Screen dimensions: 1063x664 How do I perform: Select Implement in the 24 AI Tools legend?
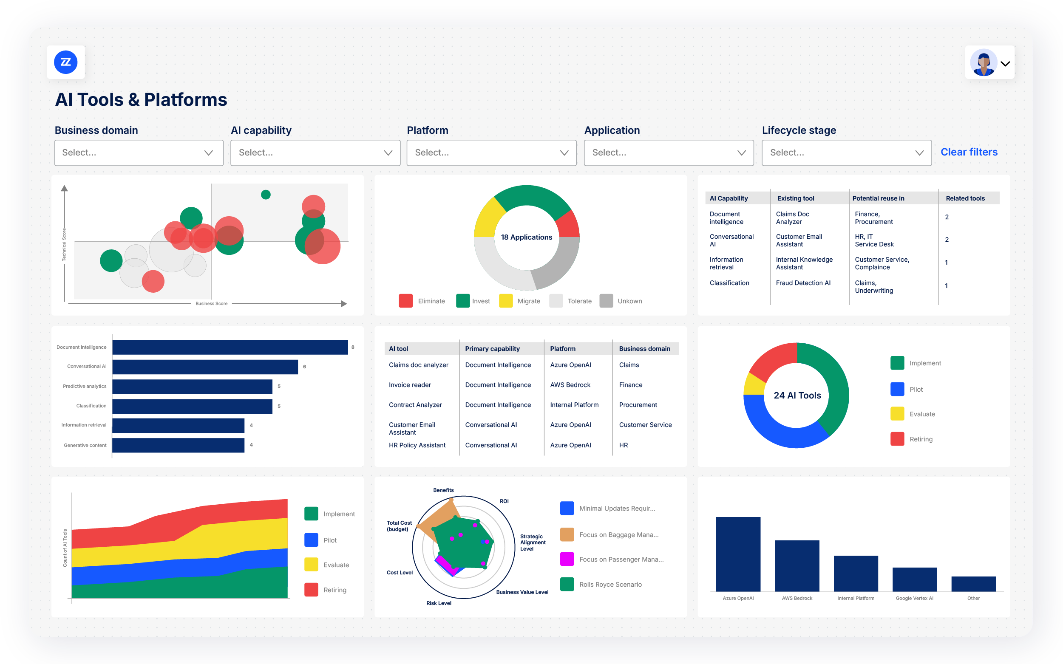click(x=916, y=363)
